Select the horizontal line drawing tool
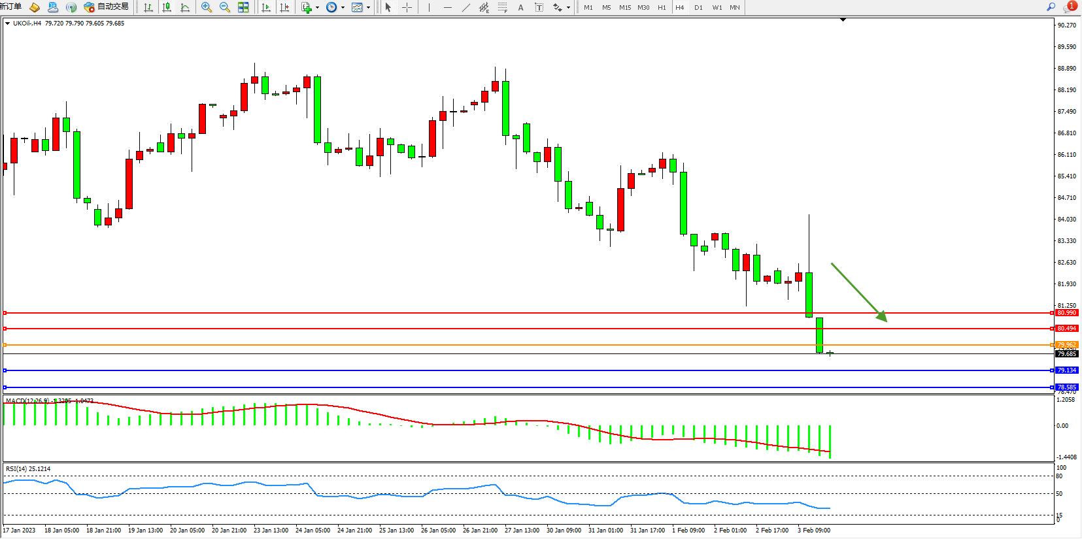 pyautogui.click(x=447, y=7)
